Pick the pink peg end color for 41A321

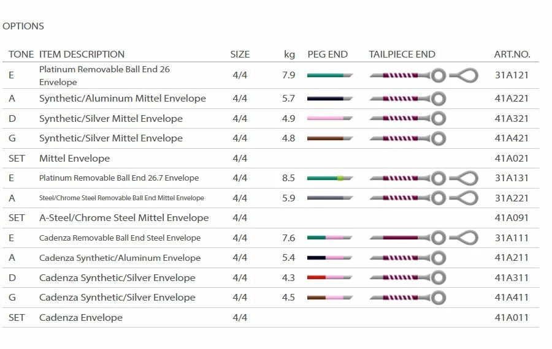329,118
